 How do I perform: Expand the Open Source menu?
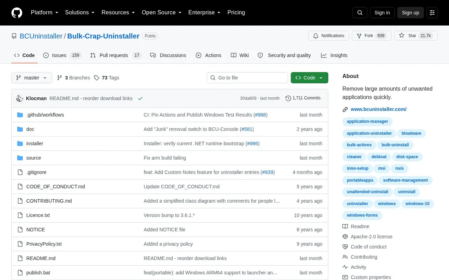[162, 13]
